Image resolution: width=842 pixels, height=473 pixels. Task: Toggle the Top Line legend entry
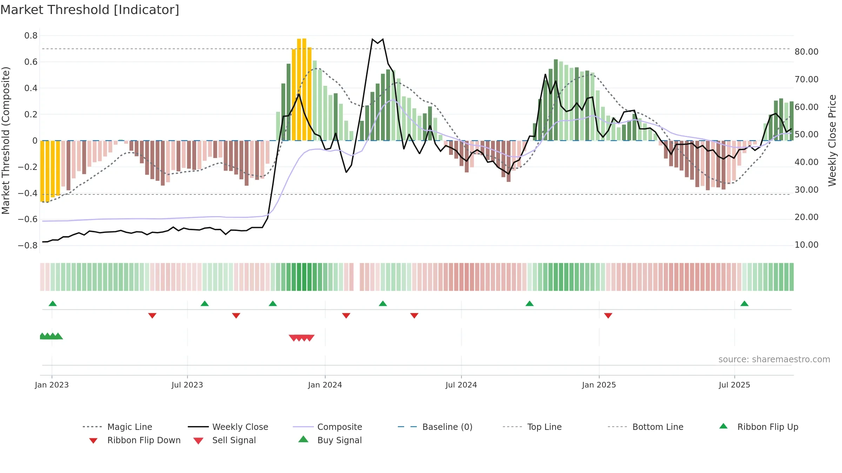tap(532, 427)
